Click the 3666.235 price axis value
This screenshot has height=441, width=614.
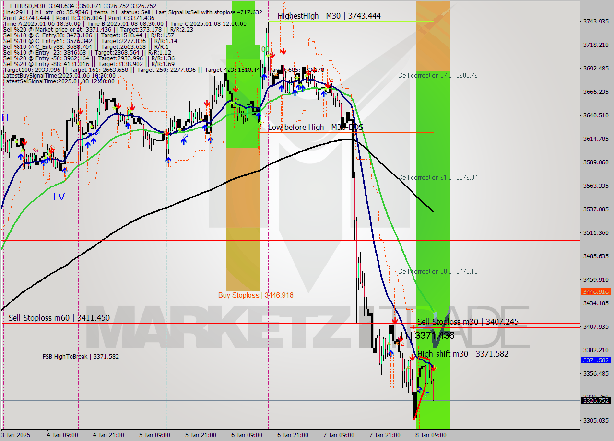click(595, 92)
